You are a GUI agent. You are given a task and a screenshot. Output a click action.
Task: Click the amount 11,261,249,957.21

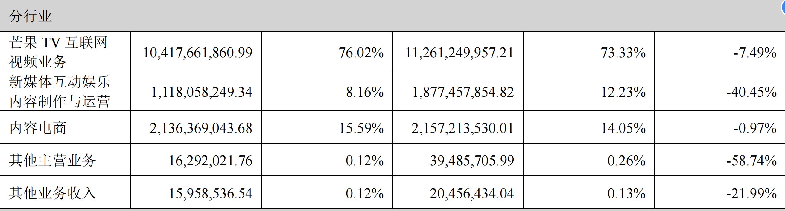(460, 53)
